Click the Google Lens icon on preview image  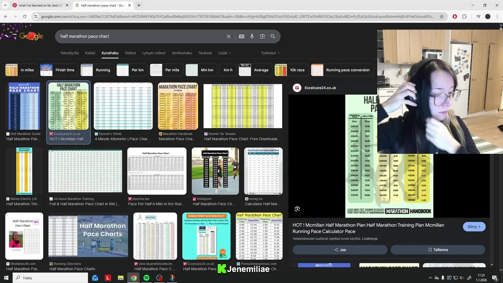[x=297, y=209]
